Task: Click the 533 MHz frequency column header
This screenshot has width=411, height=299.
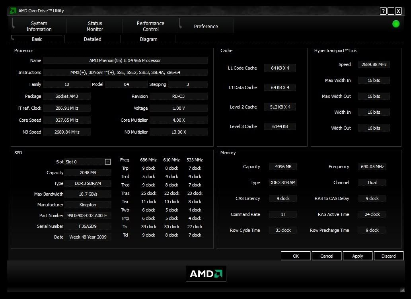Action: [x=195, y=160]
